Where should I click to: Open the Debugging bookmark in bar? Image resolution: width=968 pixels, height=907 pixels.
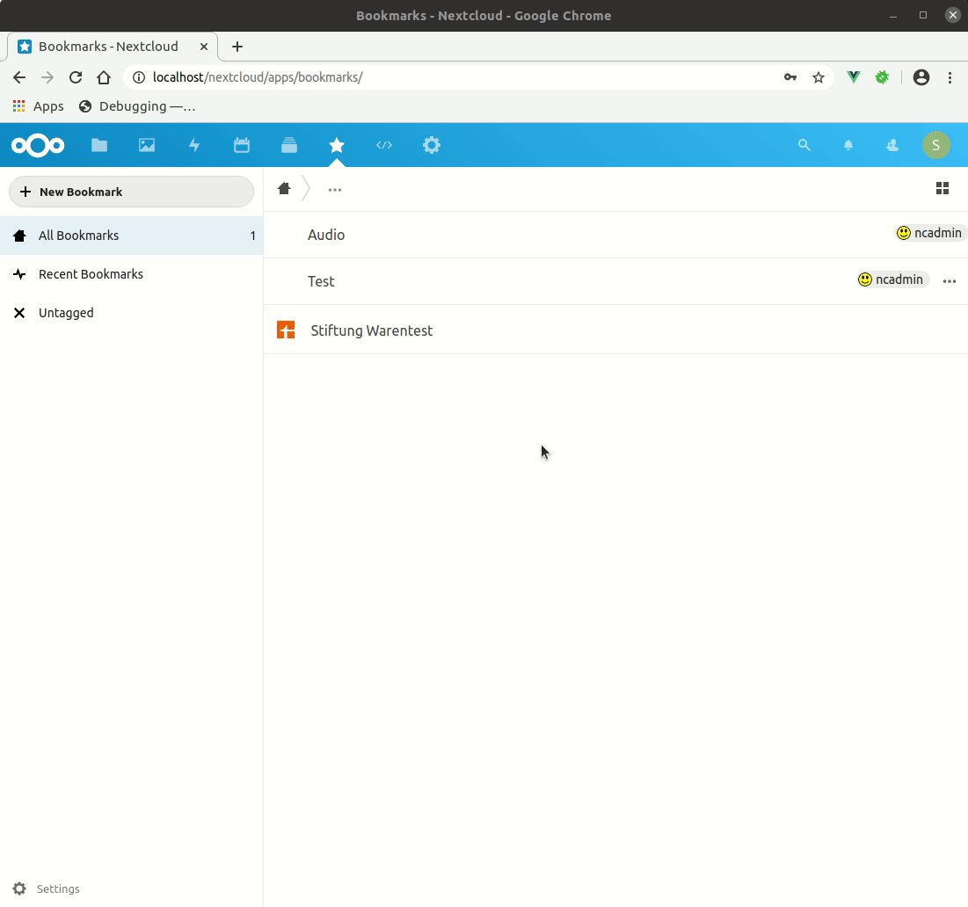point(137,106)
